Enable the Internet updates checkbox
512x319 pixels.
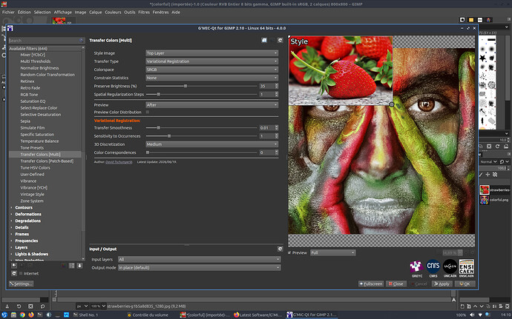click(21, 273)
